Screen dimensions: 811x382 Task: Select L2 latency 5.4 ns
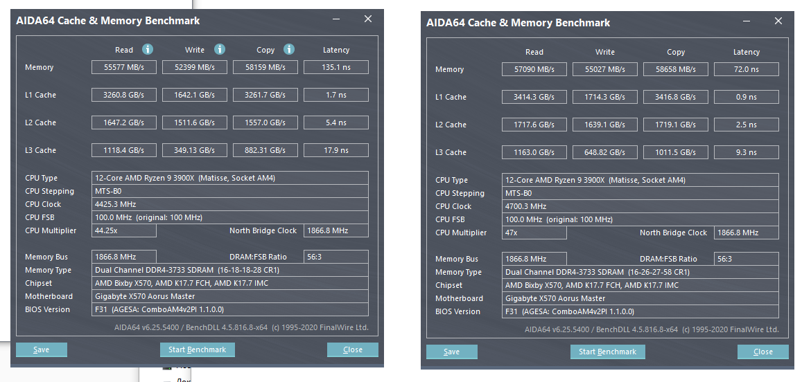(336, 122)
